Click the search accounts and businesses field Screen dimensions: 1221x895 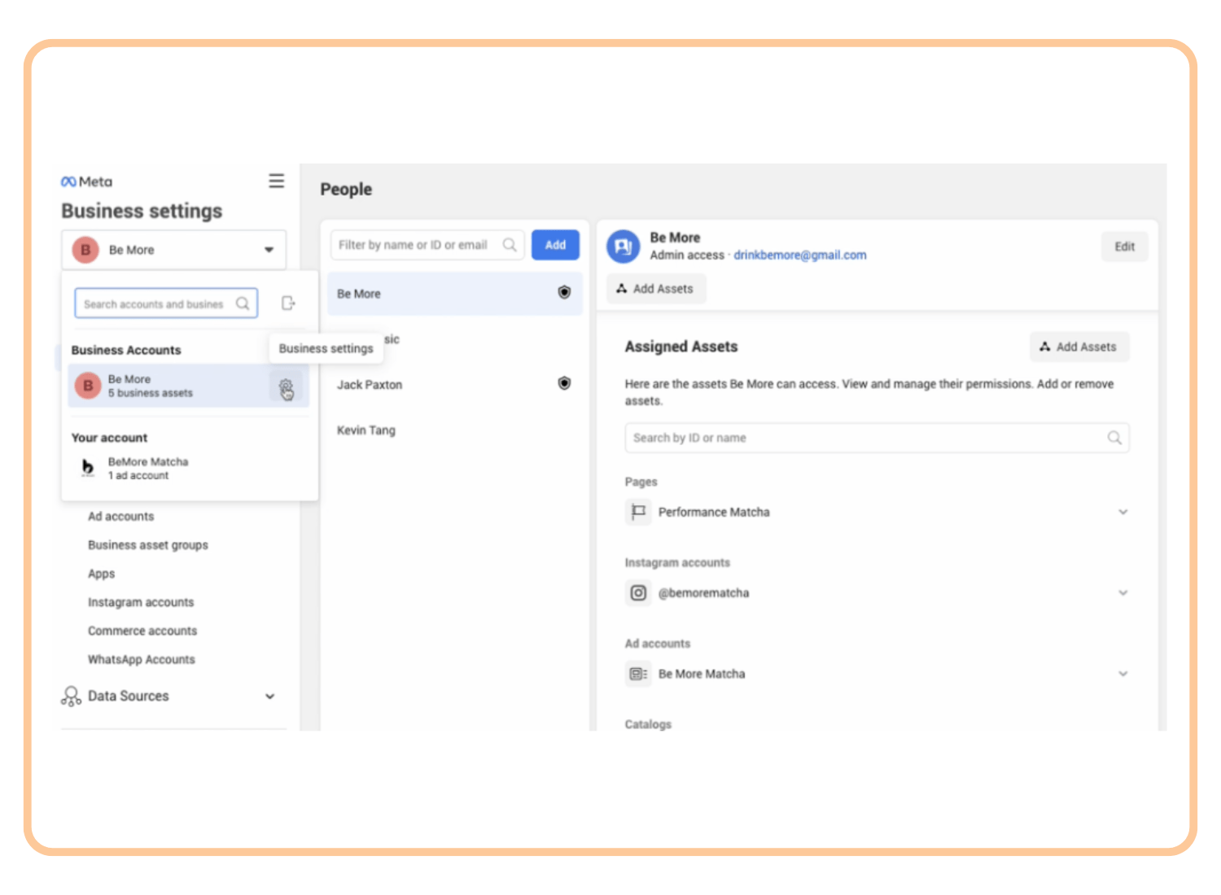166,303
